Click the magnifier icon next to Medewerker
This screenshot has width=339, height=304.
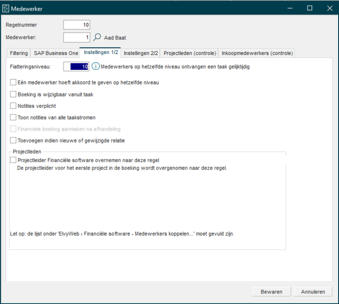pyautogui.click(x=97, y=37)
